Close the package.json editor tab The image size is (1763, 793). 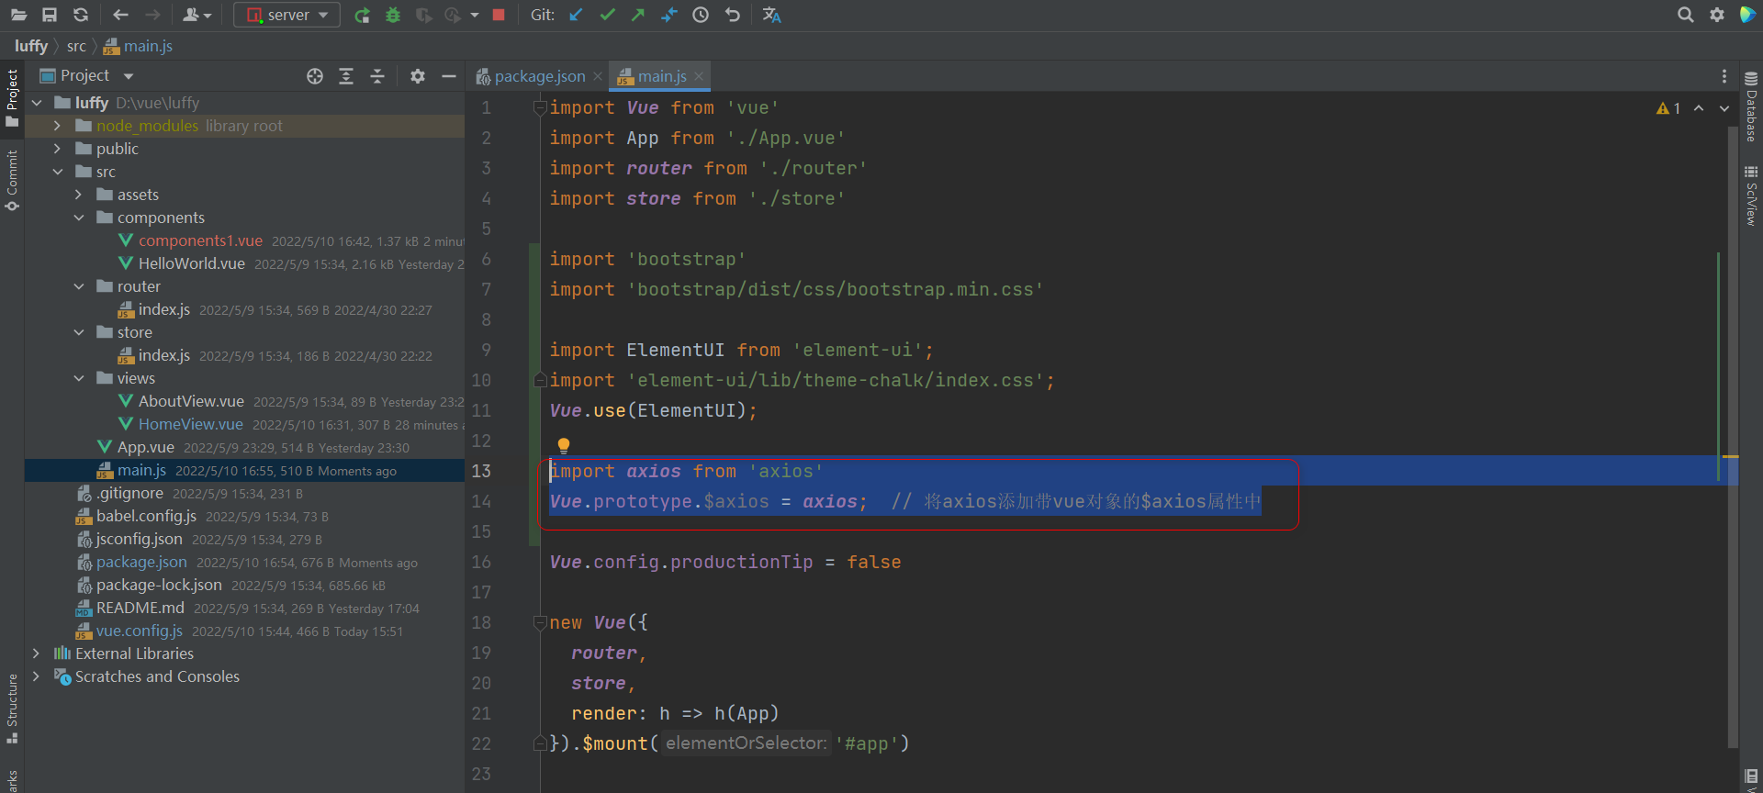598,76
